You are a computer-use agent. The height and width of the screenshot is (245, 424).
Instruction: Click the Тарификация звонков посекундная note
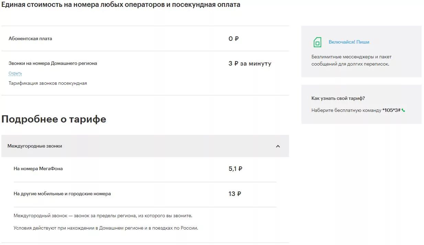click(48, 83)
